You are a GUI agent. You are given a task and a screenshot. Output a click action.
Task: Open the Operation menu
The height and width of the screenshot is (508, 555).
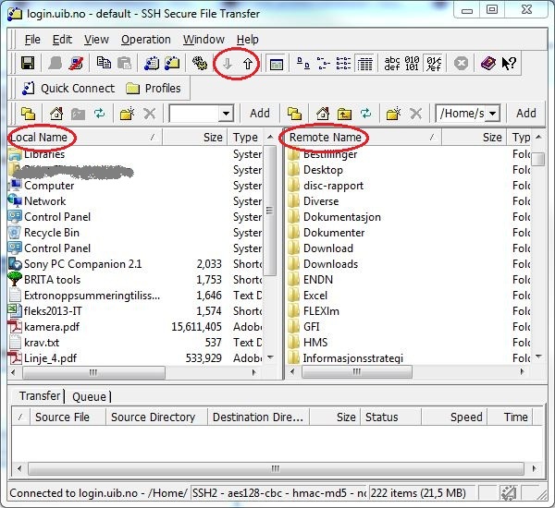tap(145, 40)
